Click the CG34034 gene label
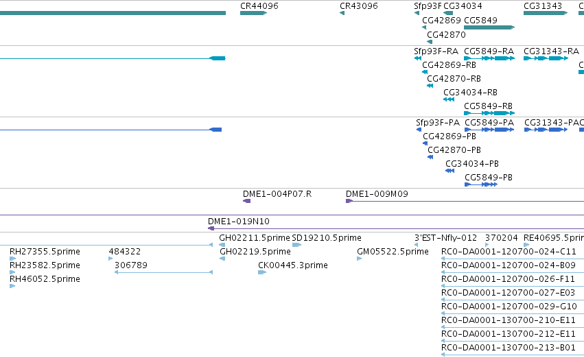 [x=463, y=6]
